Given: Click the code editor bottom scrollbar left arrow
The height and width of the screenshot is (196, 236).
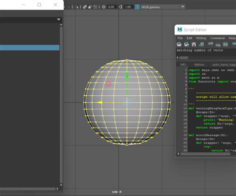Looking at the screenshot, I should pos(178,154).
